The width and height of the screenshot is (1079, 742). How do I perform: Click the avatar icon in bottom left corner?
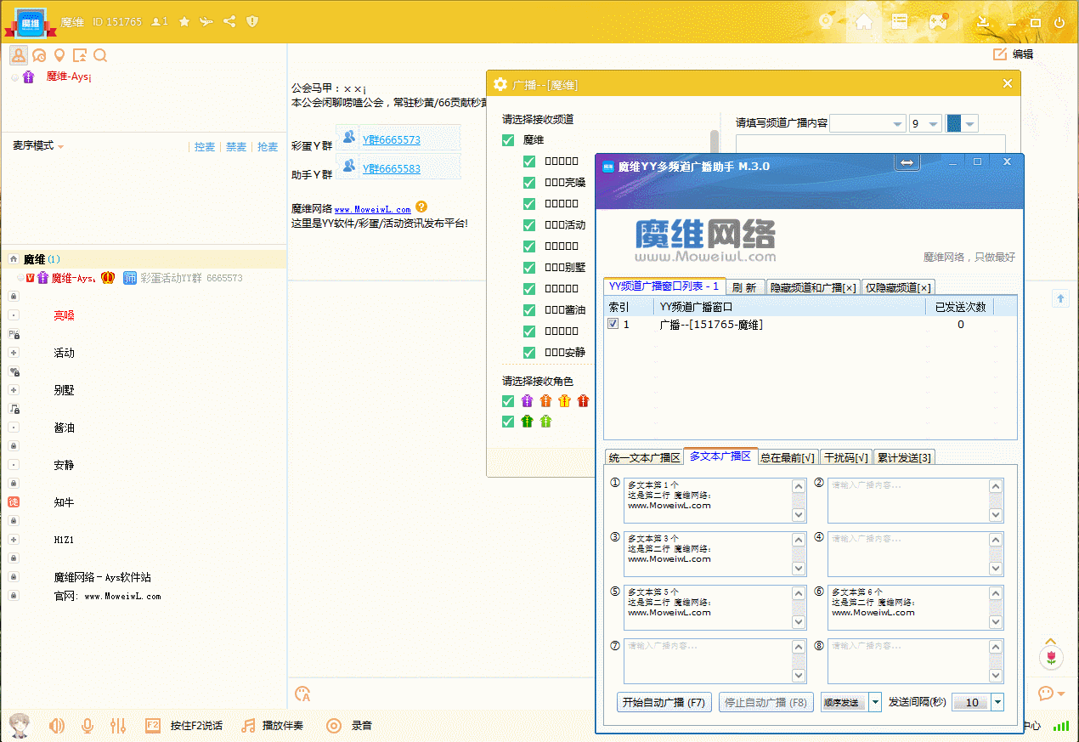pos(19,725)
